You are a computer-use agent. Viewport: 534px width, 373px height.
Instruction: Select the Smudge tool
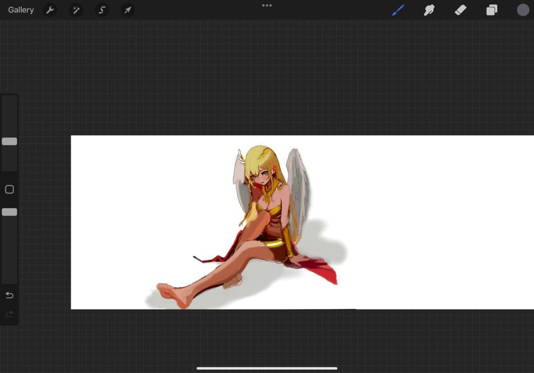coord(429,10)
